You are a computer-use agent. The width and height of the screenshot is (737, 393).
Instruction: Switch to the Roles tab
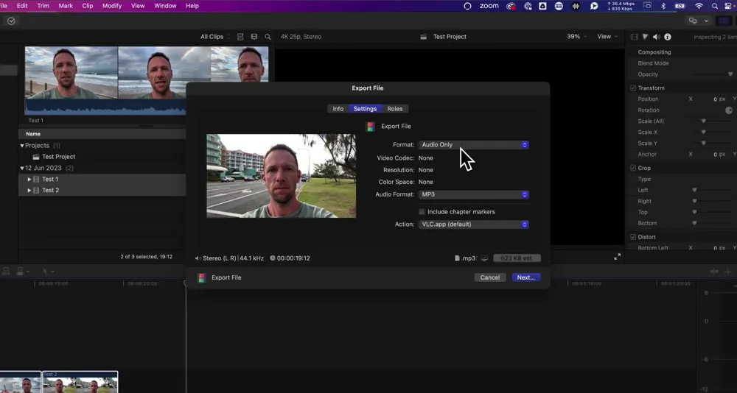tap(395, 109)
